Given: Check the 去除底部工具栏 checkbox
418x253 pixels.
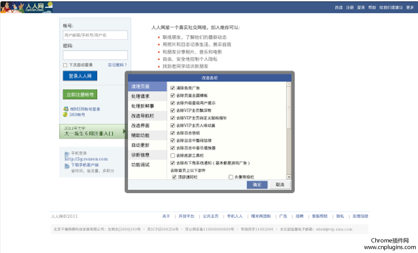Looking at the screenshot, I should (x=173, y=155).
